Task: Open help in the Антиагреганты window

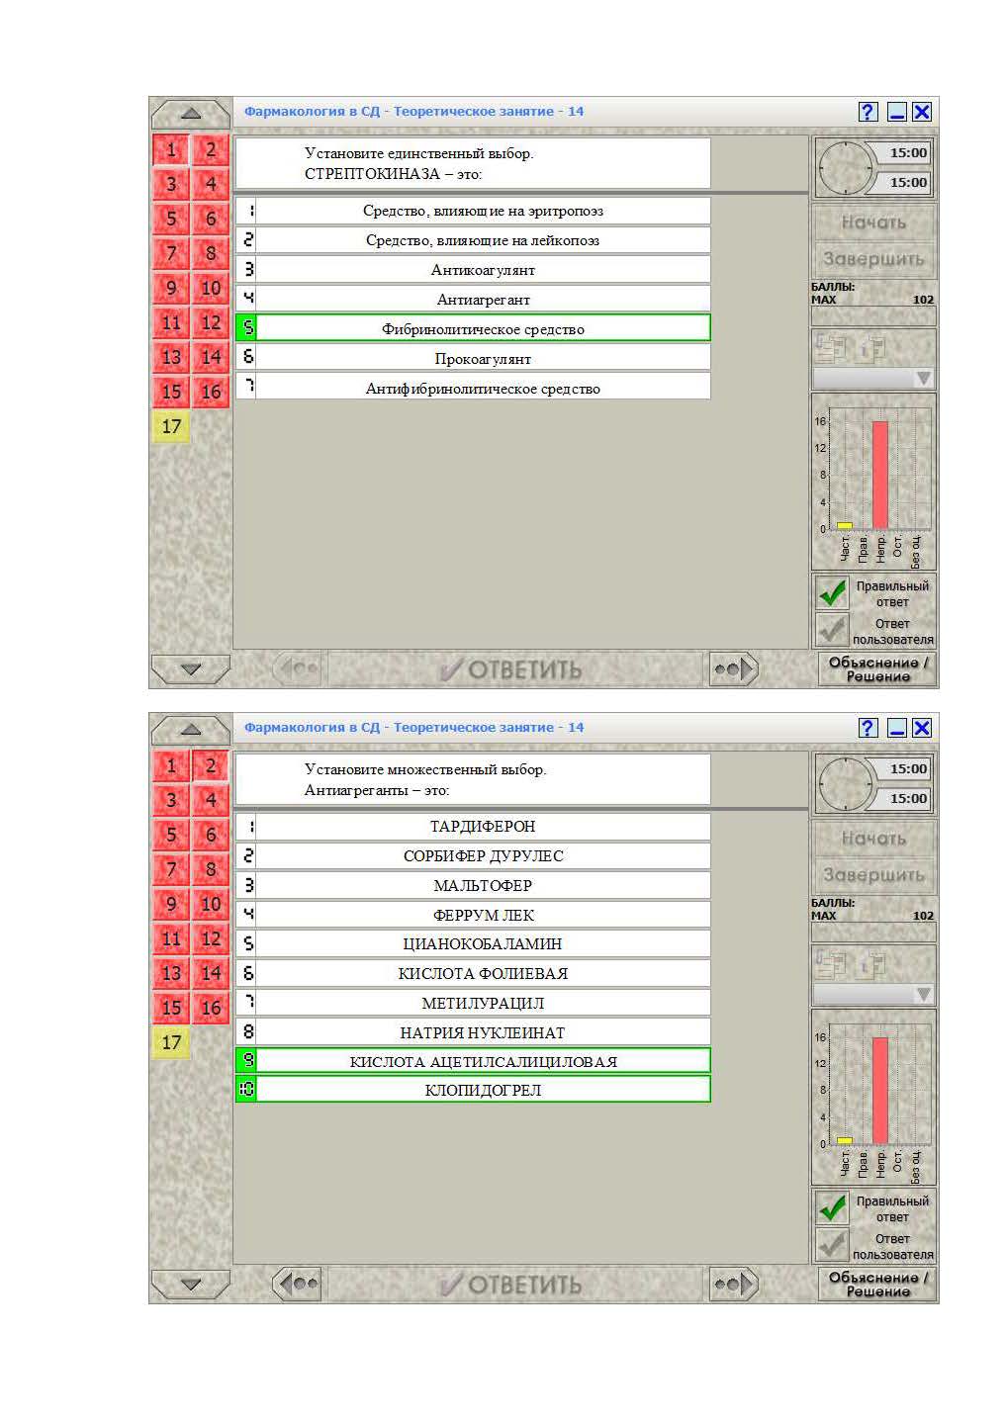Action: [x=868, y=728]
